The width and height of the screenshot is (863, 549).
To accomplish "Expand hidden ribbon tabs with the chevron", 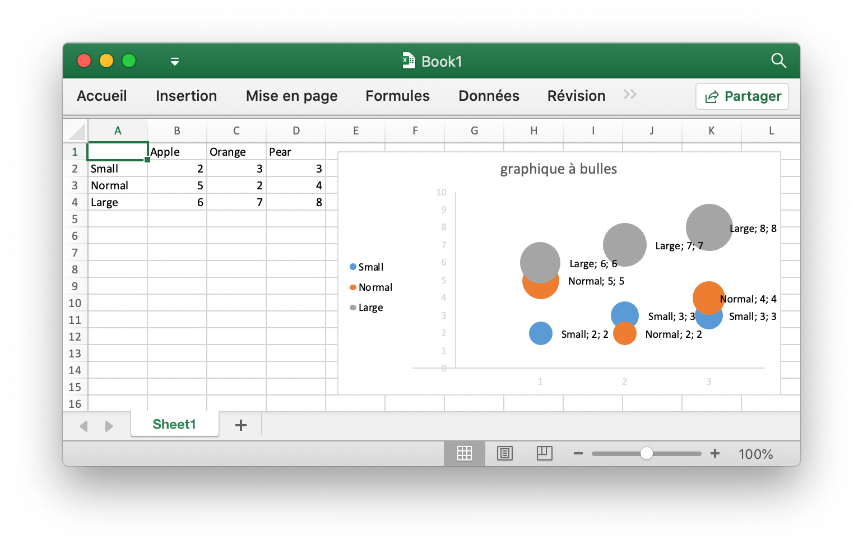I will tap(630, 95).
